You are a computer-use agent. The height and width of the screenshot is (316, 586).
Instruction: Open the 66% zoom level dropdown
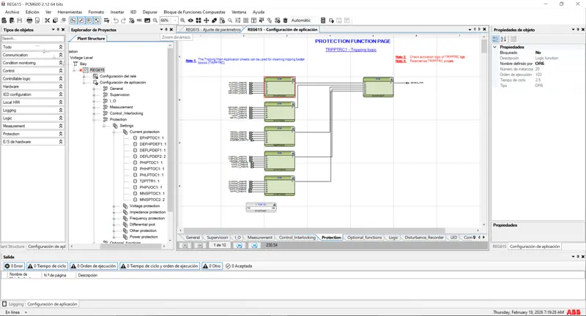[174, 20]
